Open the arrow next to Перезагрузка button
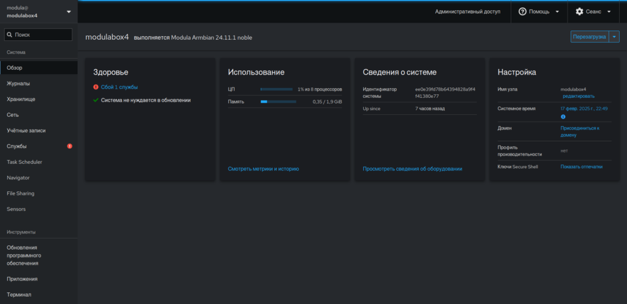This screenshot has width=627, height=304. pos(614,37)
